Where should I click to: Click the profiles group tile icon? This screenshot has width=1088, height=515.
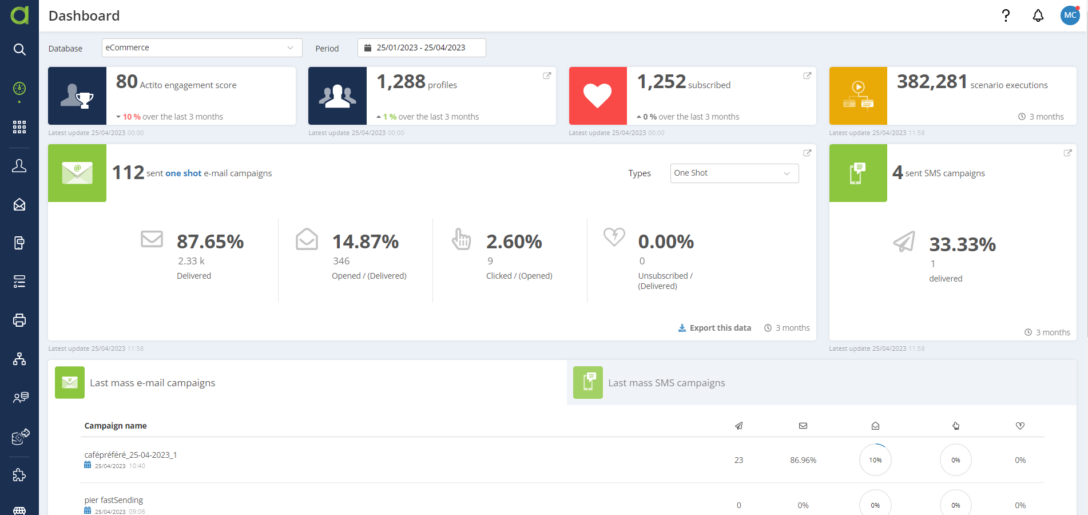(x=337, y=96)
